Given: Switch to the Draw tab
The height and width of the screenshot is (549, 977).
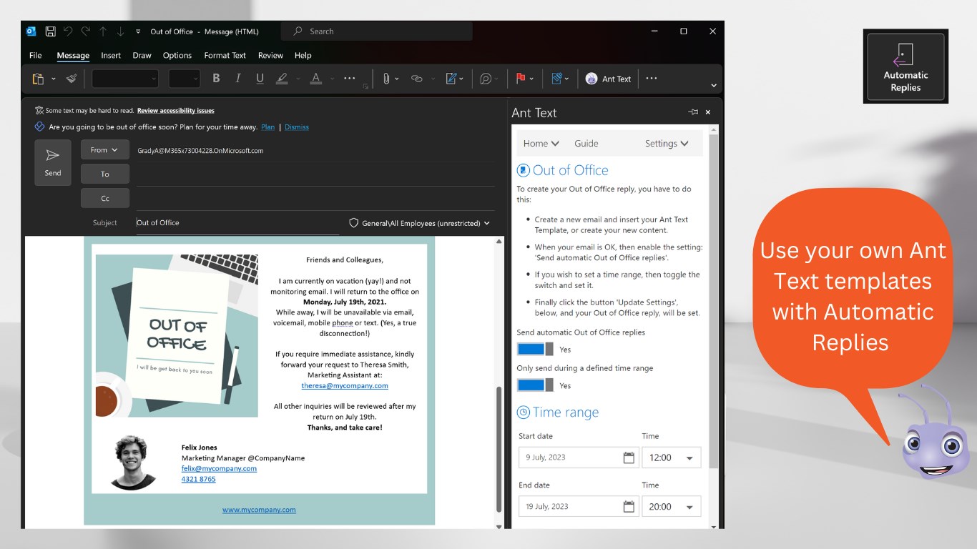Looking at the screenshot, I should (142, 55).
